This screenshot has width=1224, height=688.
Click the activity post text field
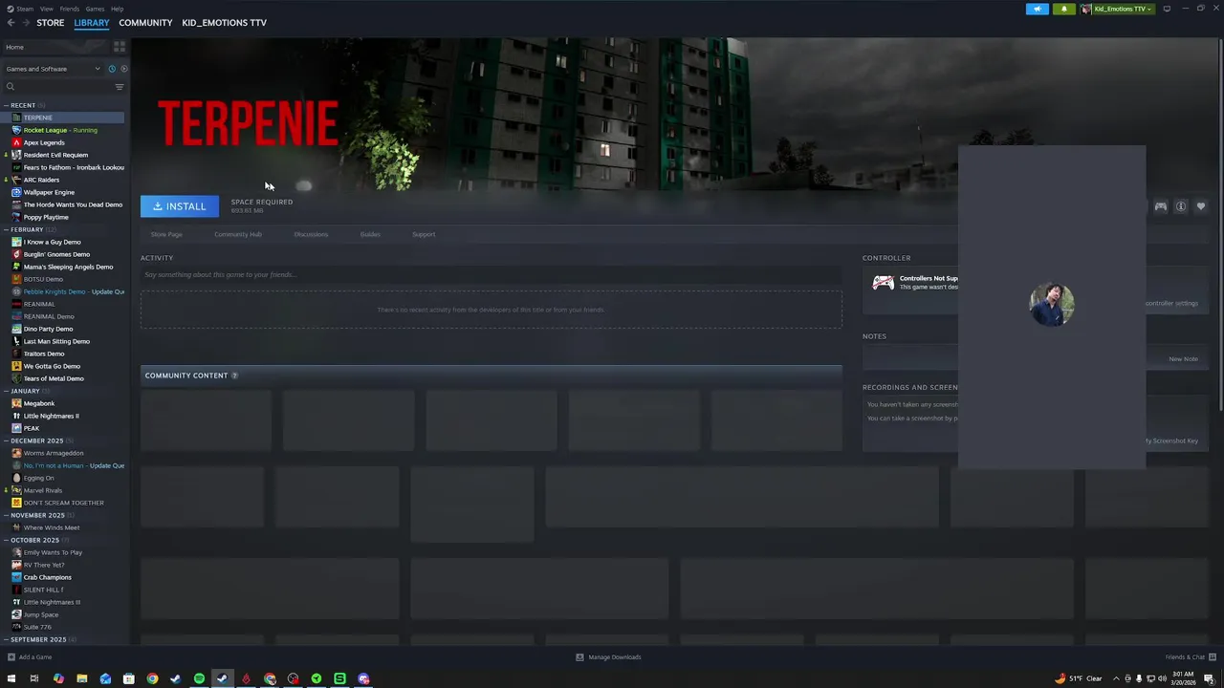(x=492, y=275)
